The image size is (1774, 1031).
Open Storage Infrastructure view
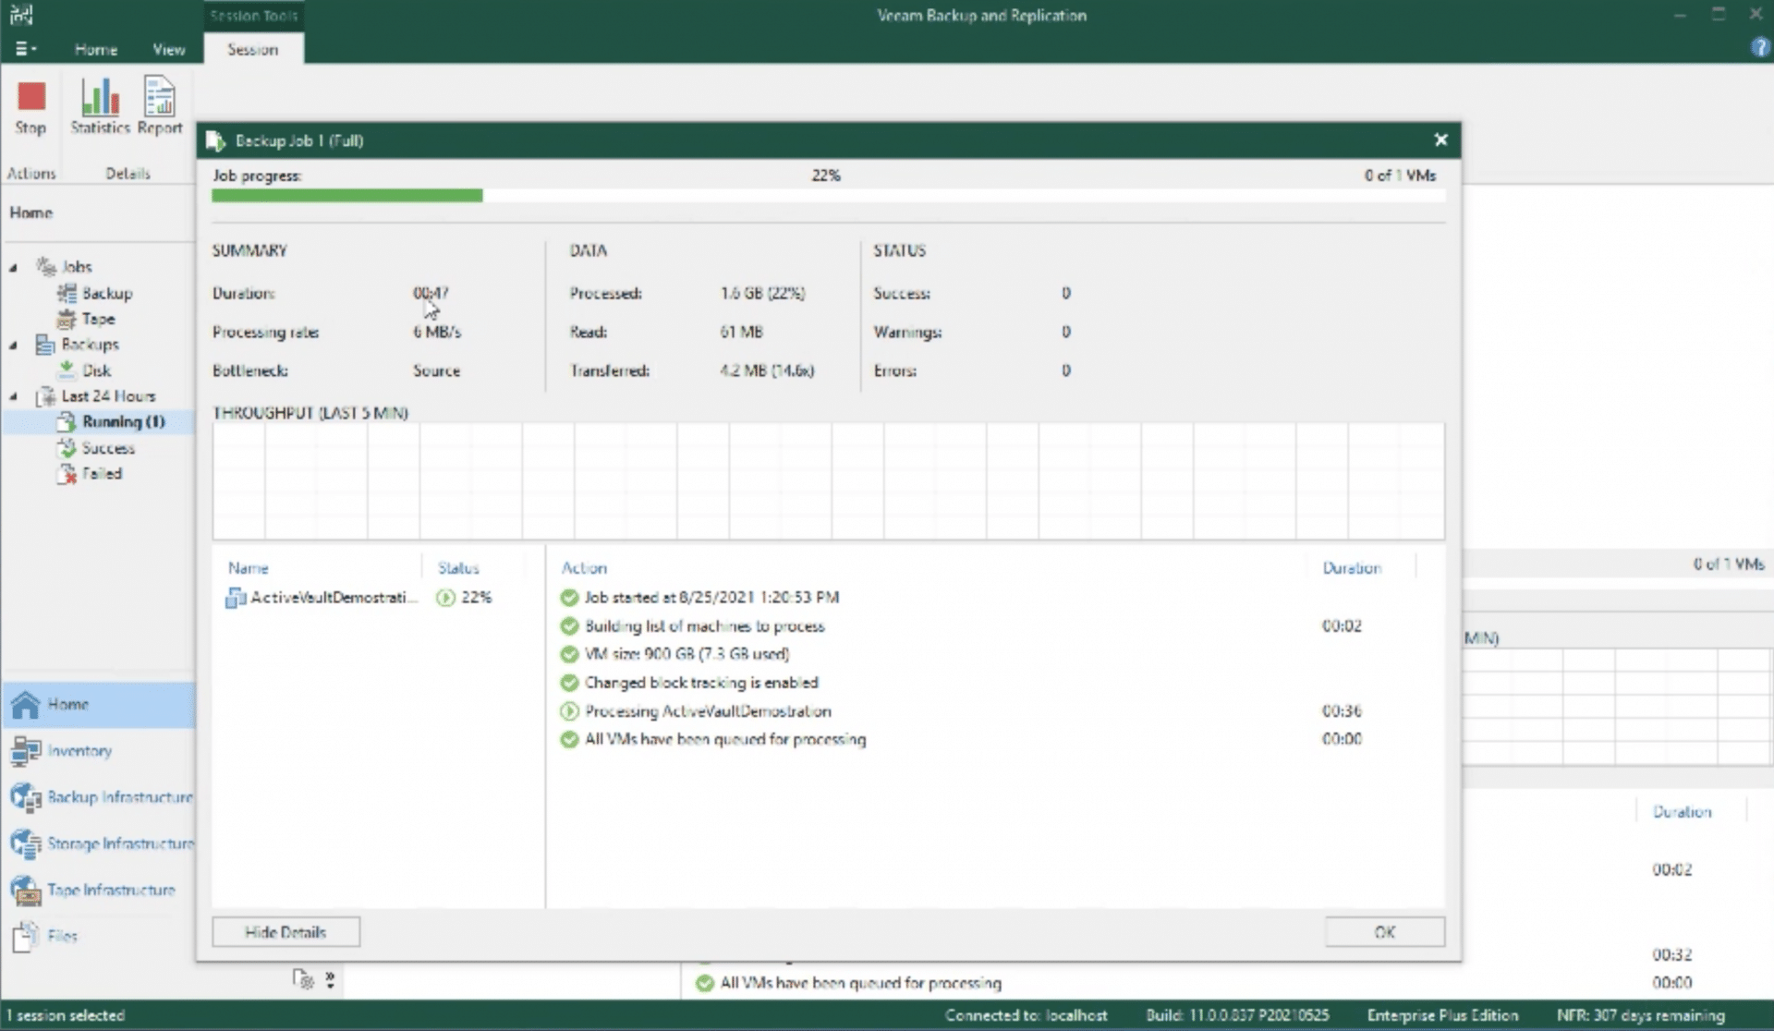coord(98,843)
